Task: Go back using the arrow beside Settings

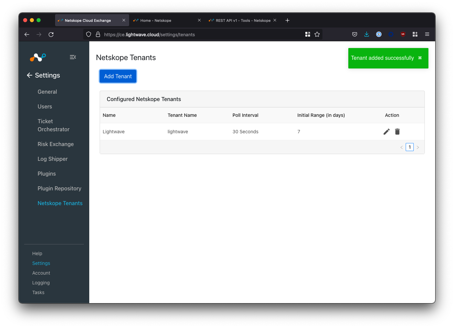Action: 30,75
